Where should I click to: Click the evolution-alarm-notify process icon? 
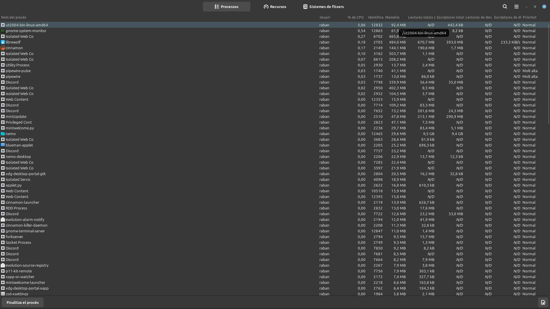(3, 219)
